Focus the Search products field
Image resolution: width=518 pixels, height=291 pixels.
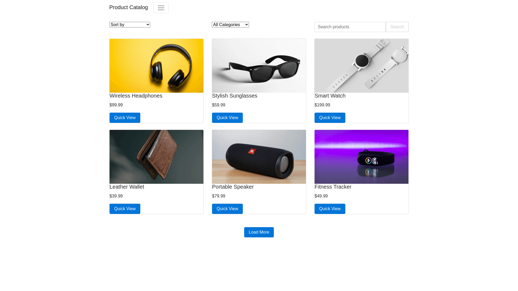tap(350, 27)
